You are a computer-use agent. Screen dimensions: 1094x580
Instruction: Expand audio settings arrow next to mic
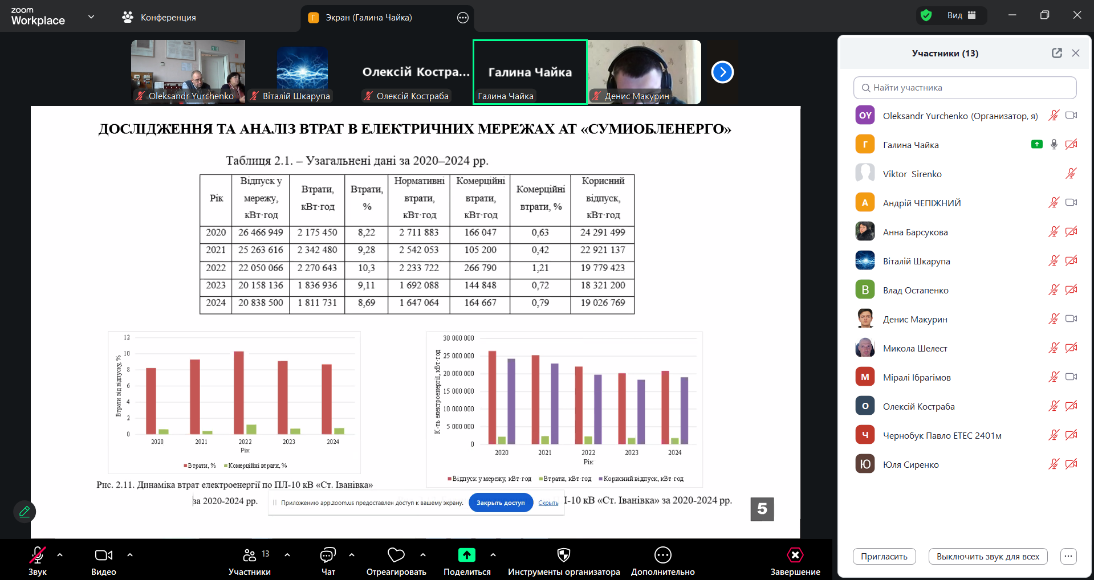(x=60, y=554)
